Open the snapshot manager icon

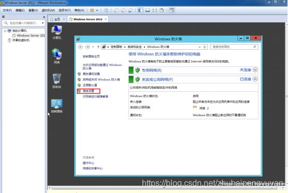pos(130,10)
